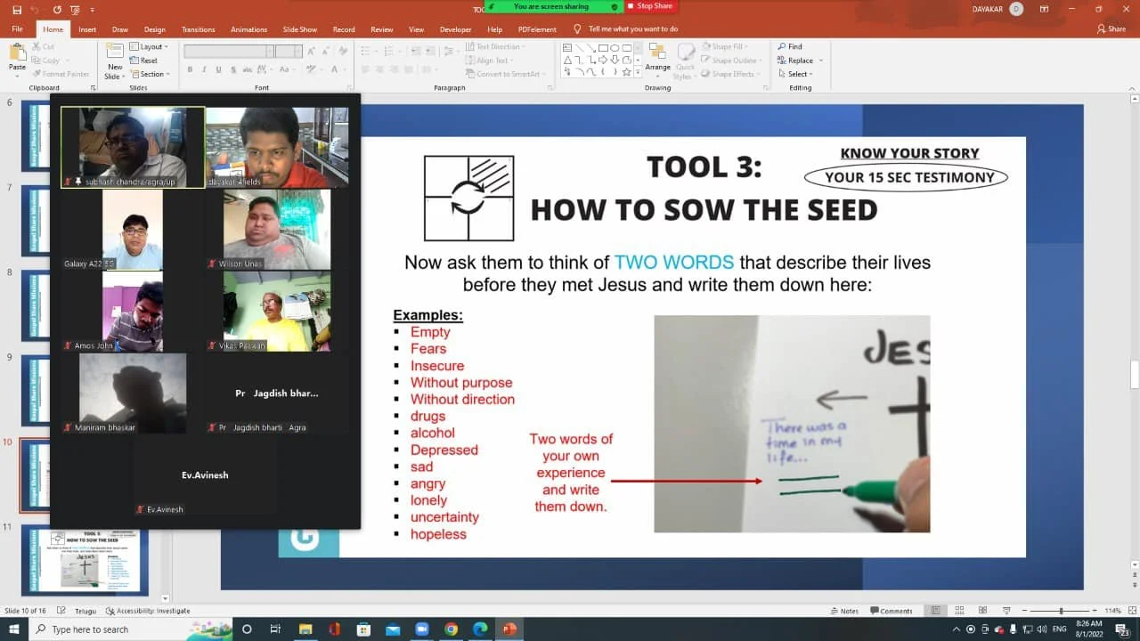Viewport: 1140px width, 641px height.
Task: Open the Arrange tool
Action: 657,60
